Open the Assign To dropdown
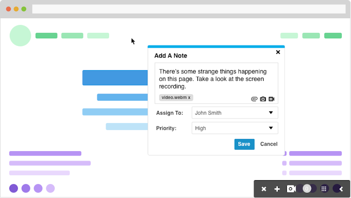The height and width of the screenshot is (198, 351). pos(234,113)
